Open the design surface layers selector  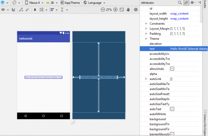[2, 3]
